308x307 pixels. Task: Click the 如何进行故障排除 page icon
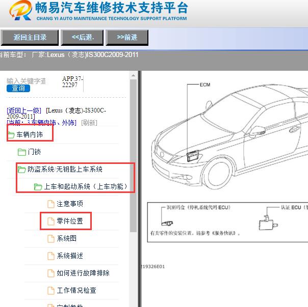pyautogui.click(x=51, y=273)
